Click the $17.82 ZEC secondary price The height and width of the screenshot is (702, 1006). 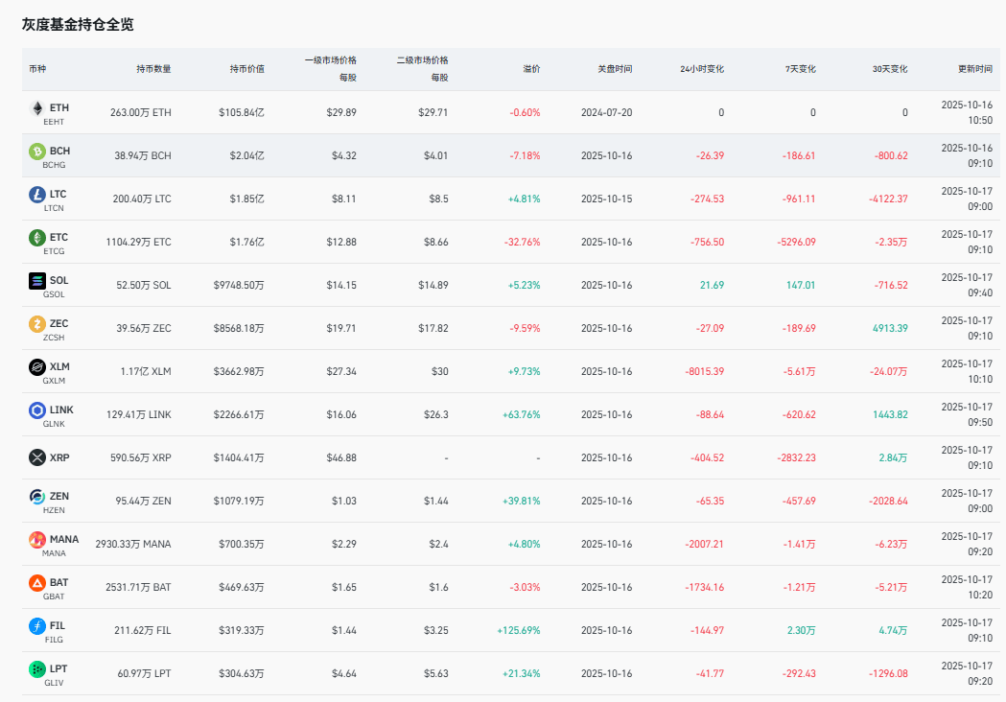coord(433,328)
